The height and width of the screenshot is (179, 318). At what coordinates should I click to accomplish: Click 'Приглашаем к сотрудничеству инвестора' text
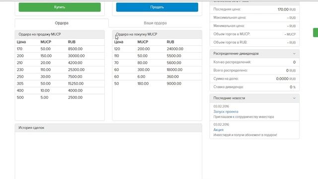pyautogui.click(x=243, y=117)
